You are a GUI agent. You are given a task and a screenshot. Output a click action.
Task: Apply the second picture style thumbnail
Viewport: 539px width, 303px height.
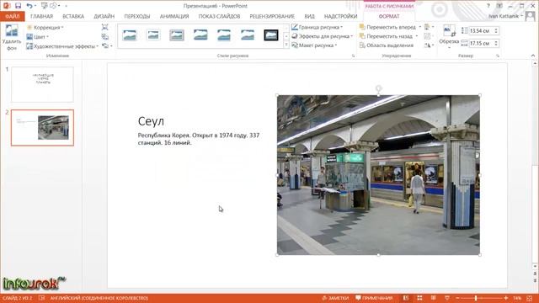click(x=153, y=35)
